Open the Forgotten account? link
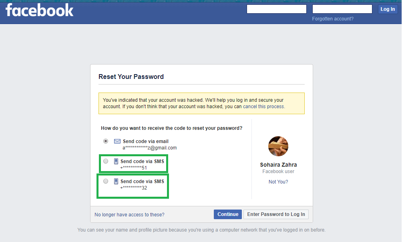Viewport: 402px width, 242px height. 332,19
